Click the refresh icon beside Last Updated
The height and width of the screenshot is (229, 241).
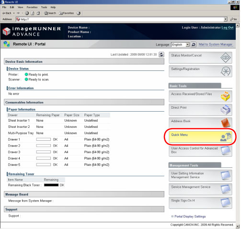[161, 55]
